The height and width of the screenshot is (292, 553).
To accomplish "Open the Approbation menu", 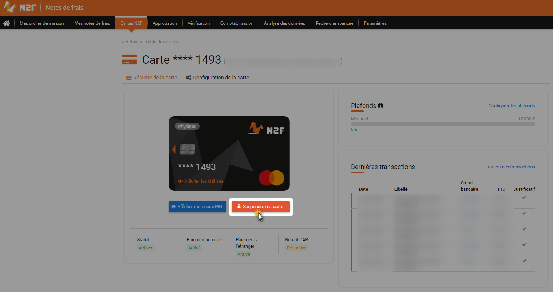I will pyautogui.click(x=165, y=23).
